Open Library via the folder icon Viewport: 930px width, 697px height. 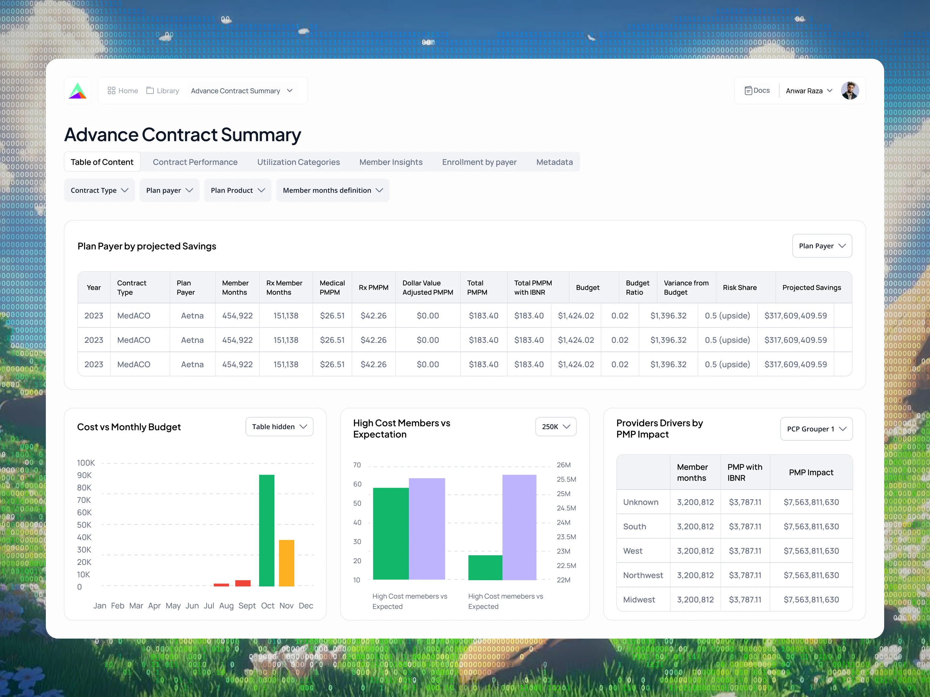(x=150, y=91)
